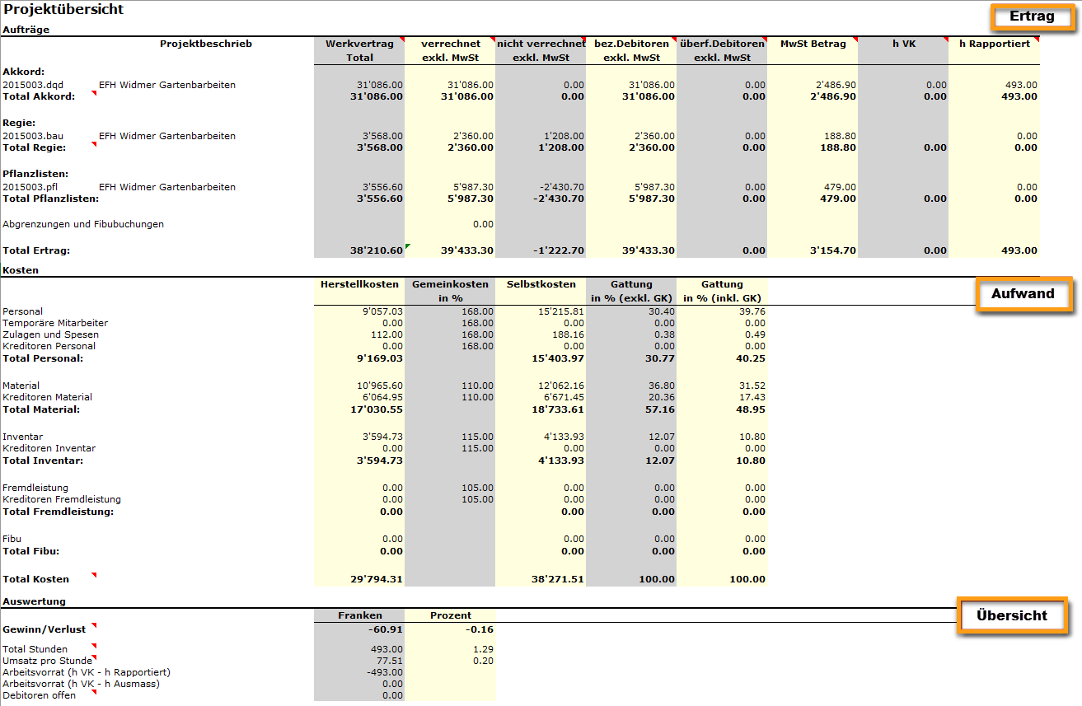Click the Umsatz pro Stunde value '77.51'
1082x706 pixels.
click(x=391, y=661)
